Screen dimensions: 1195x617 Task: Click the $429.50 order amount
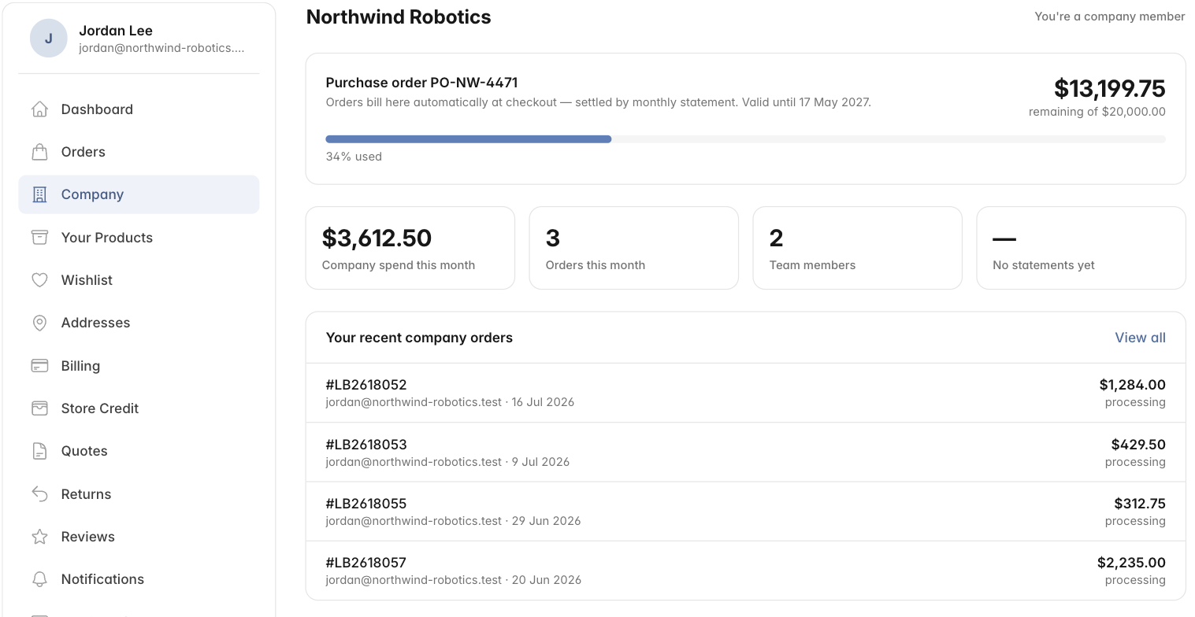tap(1138, 445)
